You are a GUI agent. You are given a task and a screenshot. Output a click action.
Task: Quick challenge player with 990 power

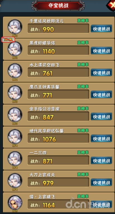tap(101, 29)
